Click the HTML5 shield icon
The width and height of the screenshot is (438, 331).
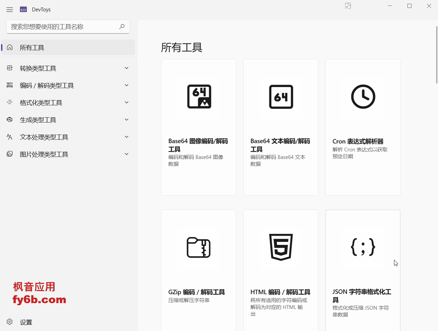click(281, 247)
